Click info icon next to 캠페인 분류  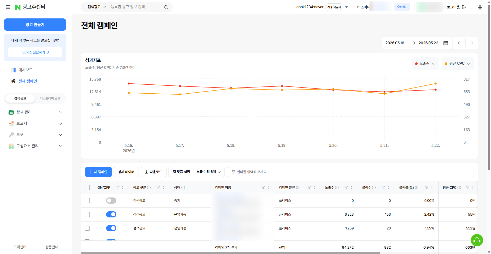tap(298, 187)
